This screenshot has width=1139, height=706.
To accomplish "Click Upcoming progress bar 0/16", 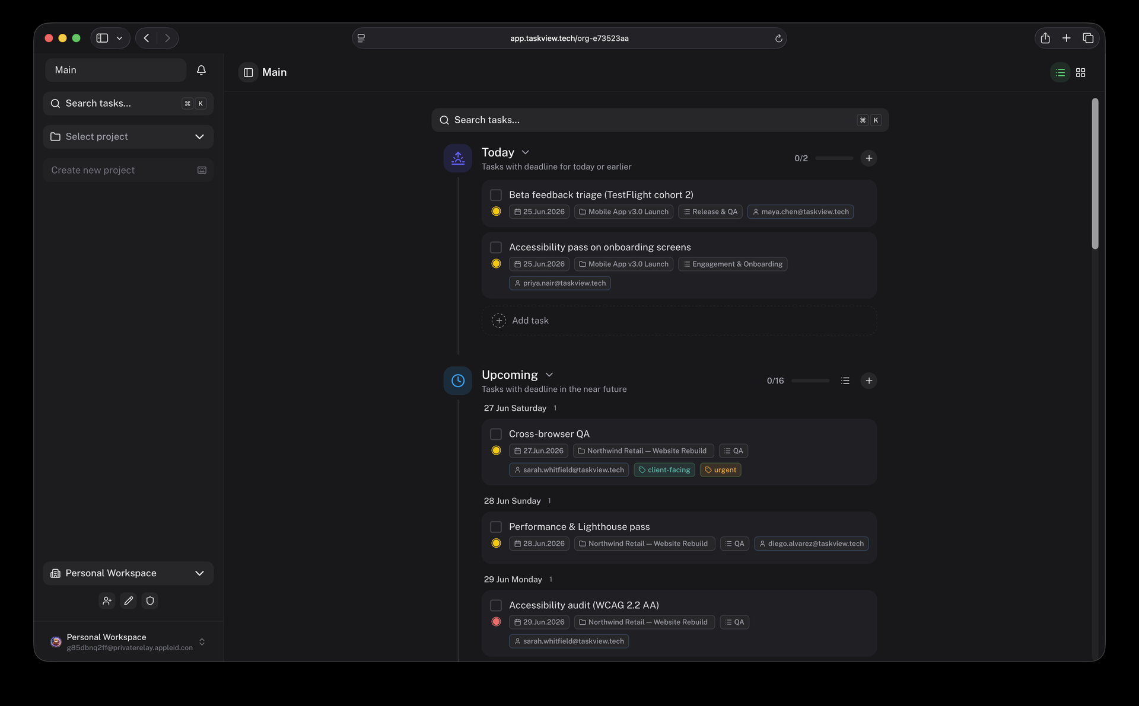I will coord(810,381).
